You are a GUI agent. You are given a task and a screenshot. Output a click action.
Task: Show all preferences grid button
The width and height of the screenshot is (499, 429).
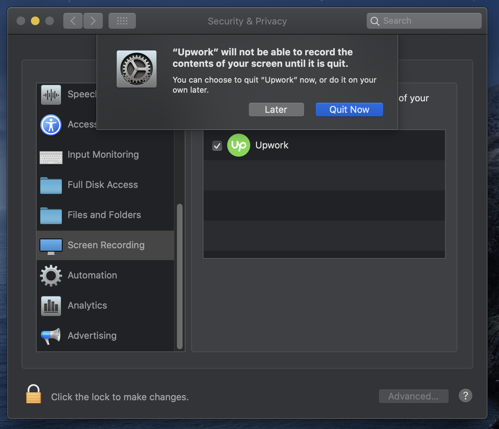point(122,21)
